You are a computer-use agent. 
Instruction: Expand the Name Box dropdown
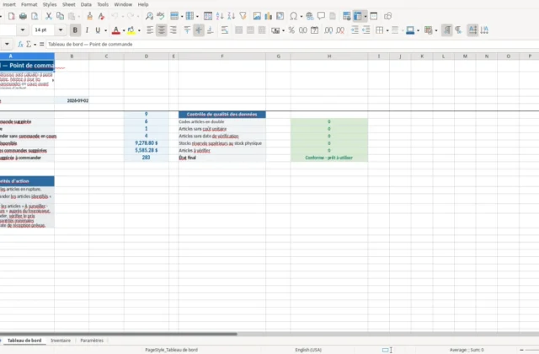click(x=7, y=44)
